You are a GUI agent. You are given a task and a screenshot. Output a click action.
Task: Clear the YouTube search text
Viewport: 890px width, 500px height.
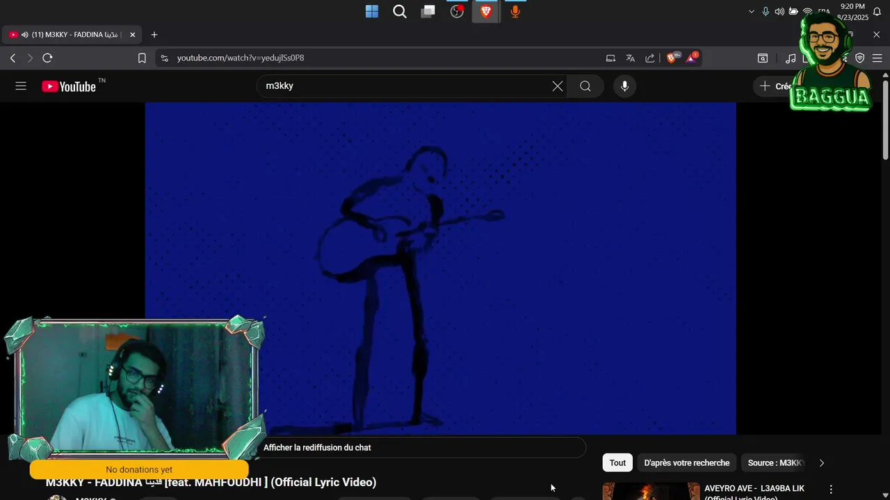(558, 86)
